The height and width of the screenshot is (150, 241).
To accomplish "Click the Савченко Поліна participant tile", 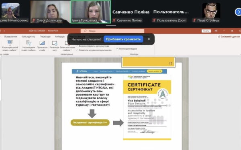I will coord(131,12).
